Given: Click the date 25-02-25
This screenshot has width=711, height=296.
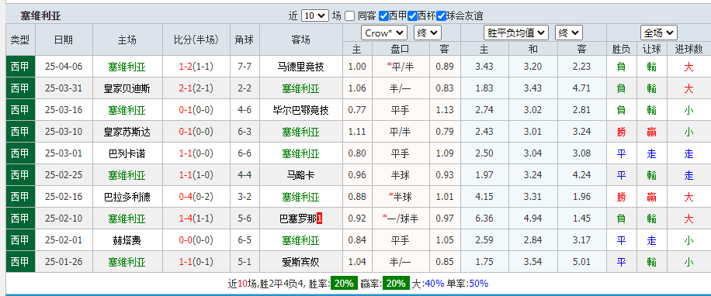Looking at the screenshot, I should click(x=64, y=175).
